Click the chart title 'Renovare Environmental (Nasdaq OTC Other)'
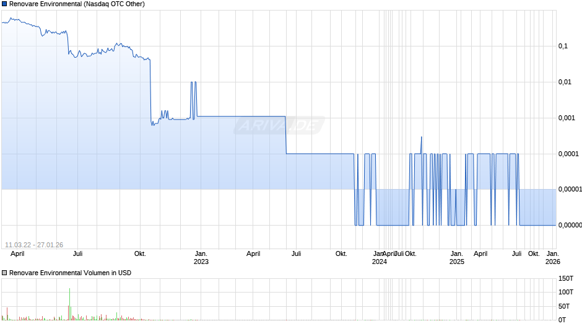 77,4
